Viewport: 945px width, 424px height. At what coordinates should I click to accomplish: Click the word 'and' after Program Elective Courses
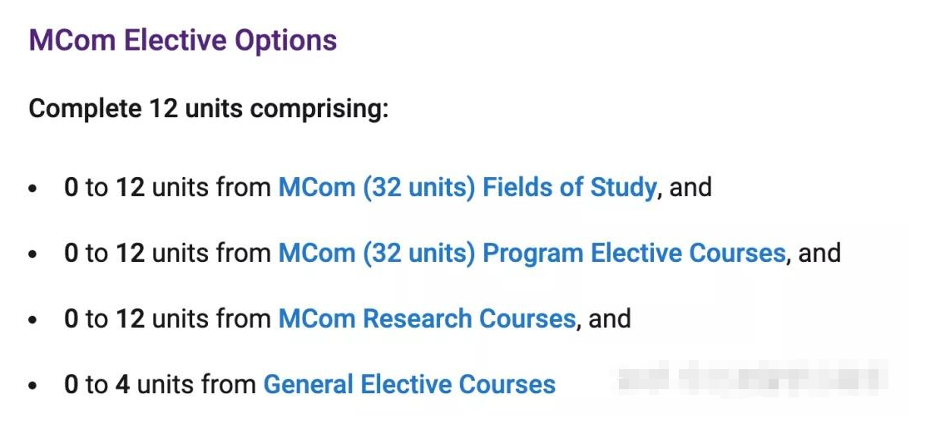[x=819, y=253]
